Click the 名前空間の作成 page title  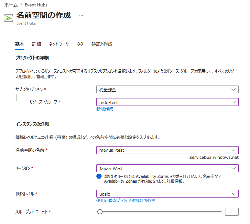pyautogui.click(x=44, y=15)
